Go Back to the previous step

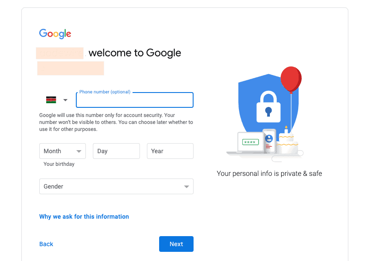[46, 244]
